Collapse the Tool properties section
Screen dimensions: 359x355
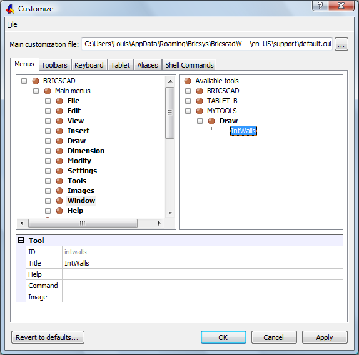(x=21, y=241)
